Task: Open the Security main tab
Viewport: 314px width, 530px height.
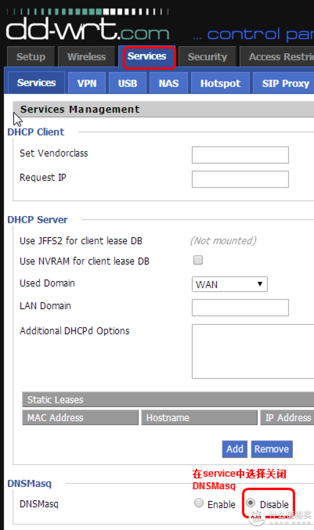Action: 208,57
